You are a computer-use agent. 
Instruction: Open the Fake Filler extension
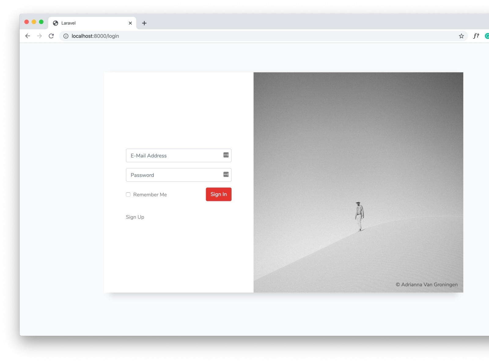point(476,36)
